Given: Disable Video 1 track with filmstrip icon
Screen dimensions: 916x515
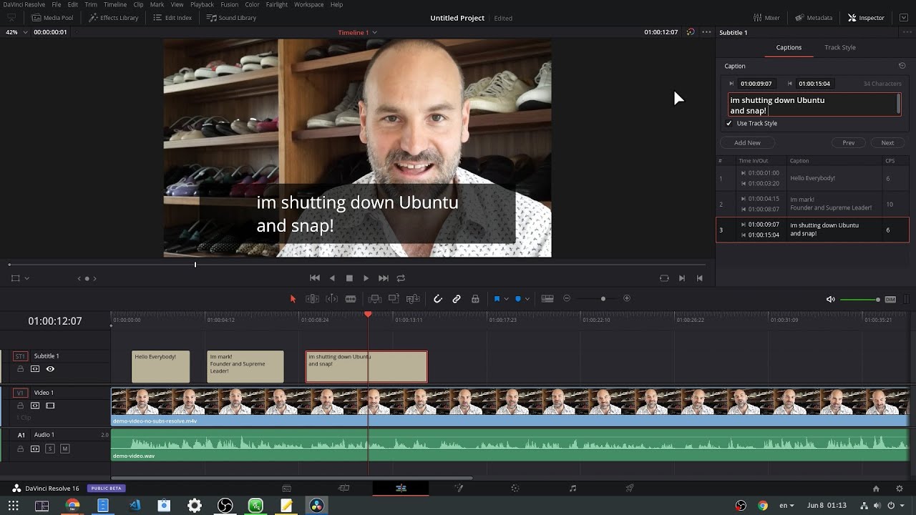Looking at the screenshot, I should pos(50,406).
